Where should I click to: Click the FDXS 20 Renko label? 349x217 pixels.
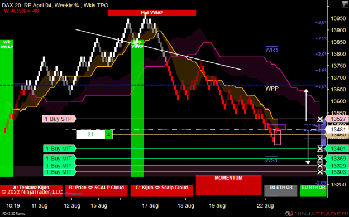(14, 214)
